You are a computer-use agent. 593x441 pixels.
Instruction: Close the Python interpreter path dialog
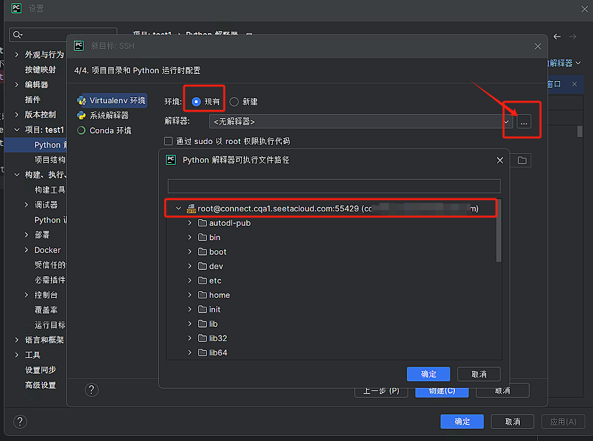coord(500,160)
